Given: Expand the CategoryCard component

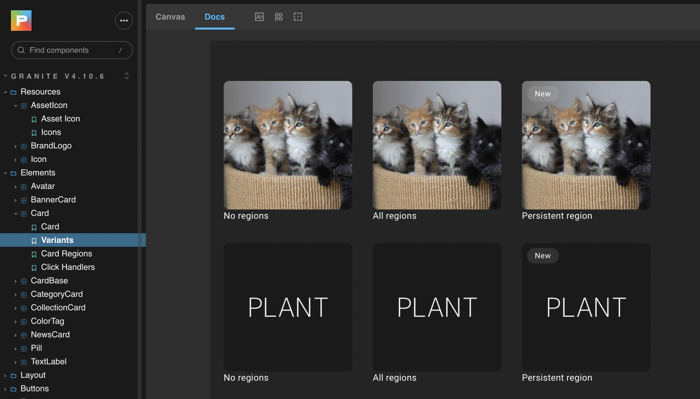Looking at the screenshot, I should click(x=57, y=294).
